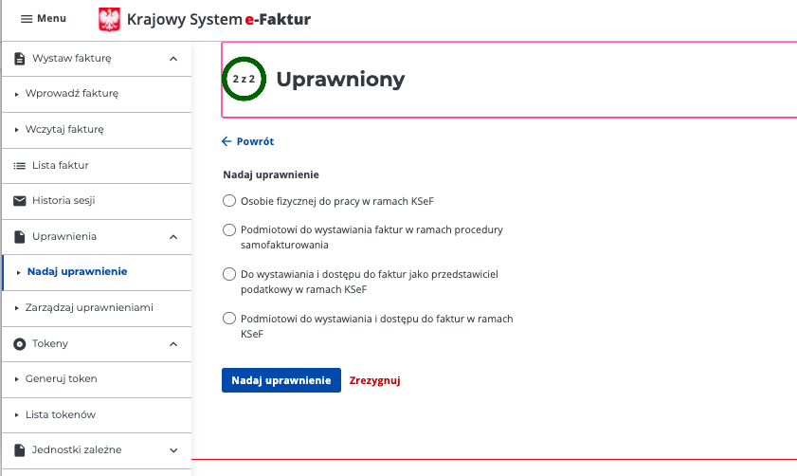
Task: Click the Tokeny circle icon
Action: tap(19, 344)
